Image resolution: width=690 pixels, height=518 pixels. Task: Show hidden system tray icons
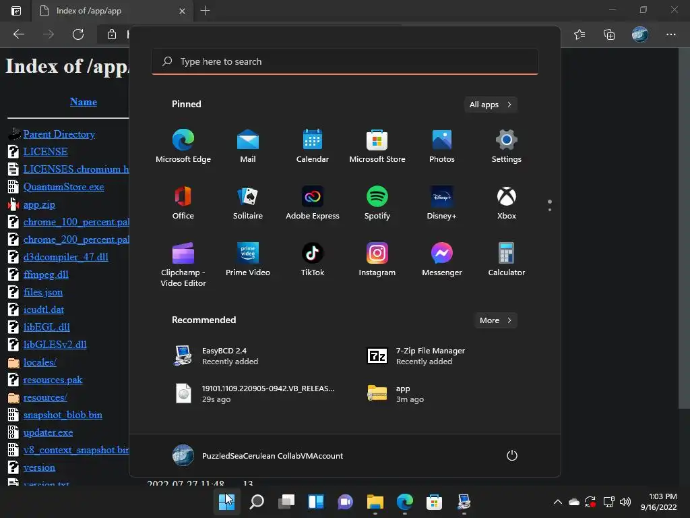coord(557,502)
